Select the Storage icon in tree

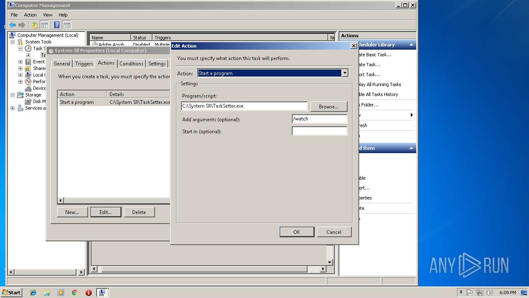click(x=20, y=95)
